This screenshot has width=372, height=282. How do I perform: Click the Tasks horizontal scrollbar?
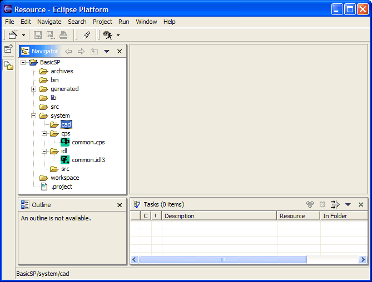point(222,259)
